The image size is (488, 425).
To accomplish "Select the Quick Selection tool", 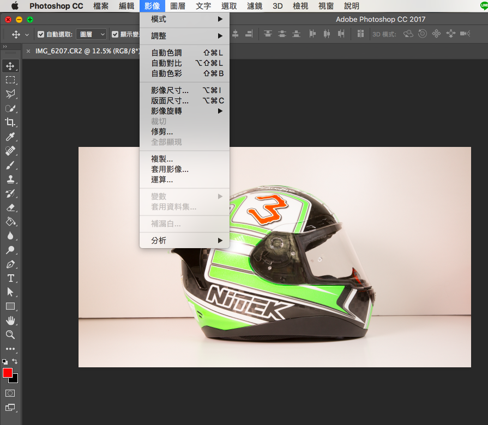I will click(10, 108).
